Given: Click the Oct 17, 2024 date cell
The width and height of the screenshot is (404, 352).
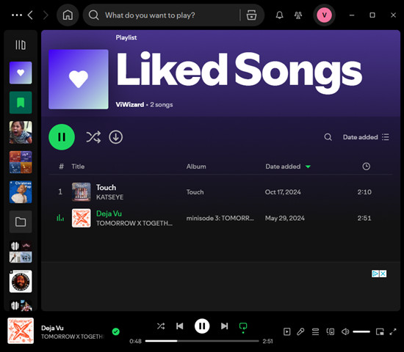Looking at the screenshot, I should click(283, 192).
